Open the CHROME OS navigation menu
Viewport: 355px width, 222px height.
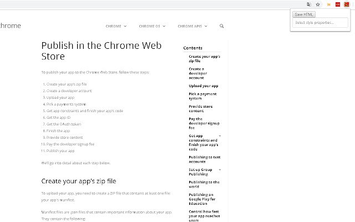click(x=152, y=26)
